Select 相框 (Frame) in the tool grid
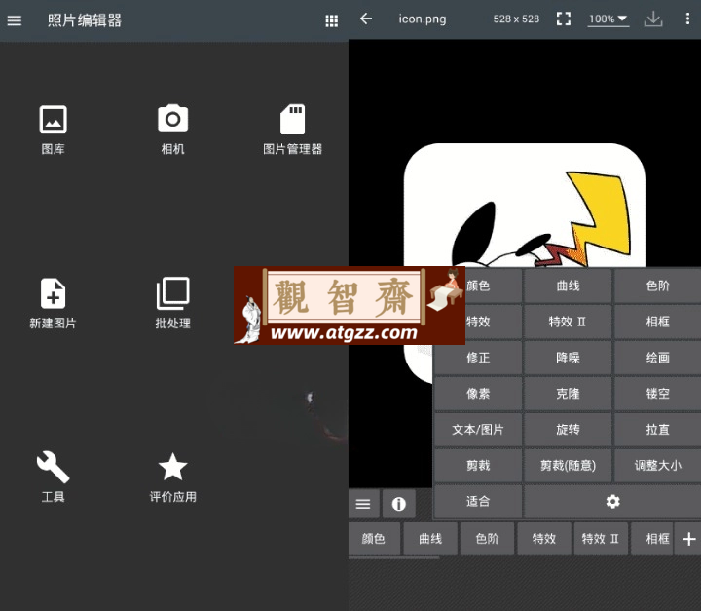Viewport: 701px width, 611px height. (x=657, y=322)
